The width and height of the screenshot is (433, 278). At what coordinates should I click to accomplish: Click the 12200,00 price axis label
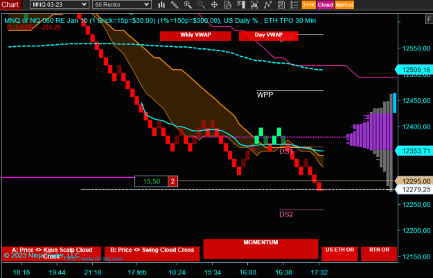[416, 230]
